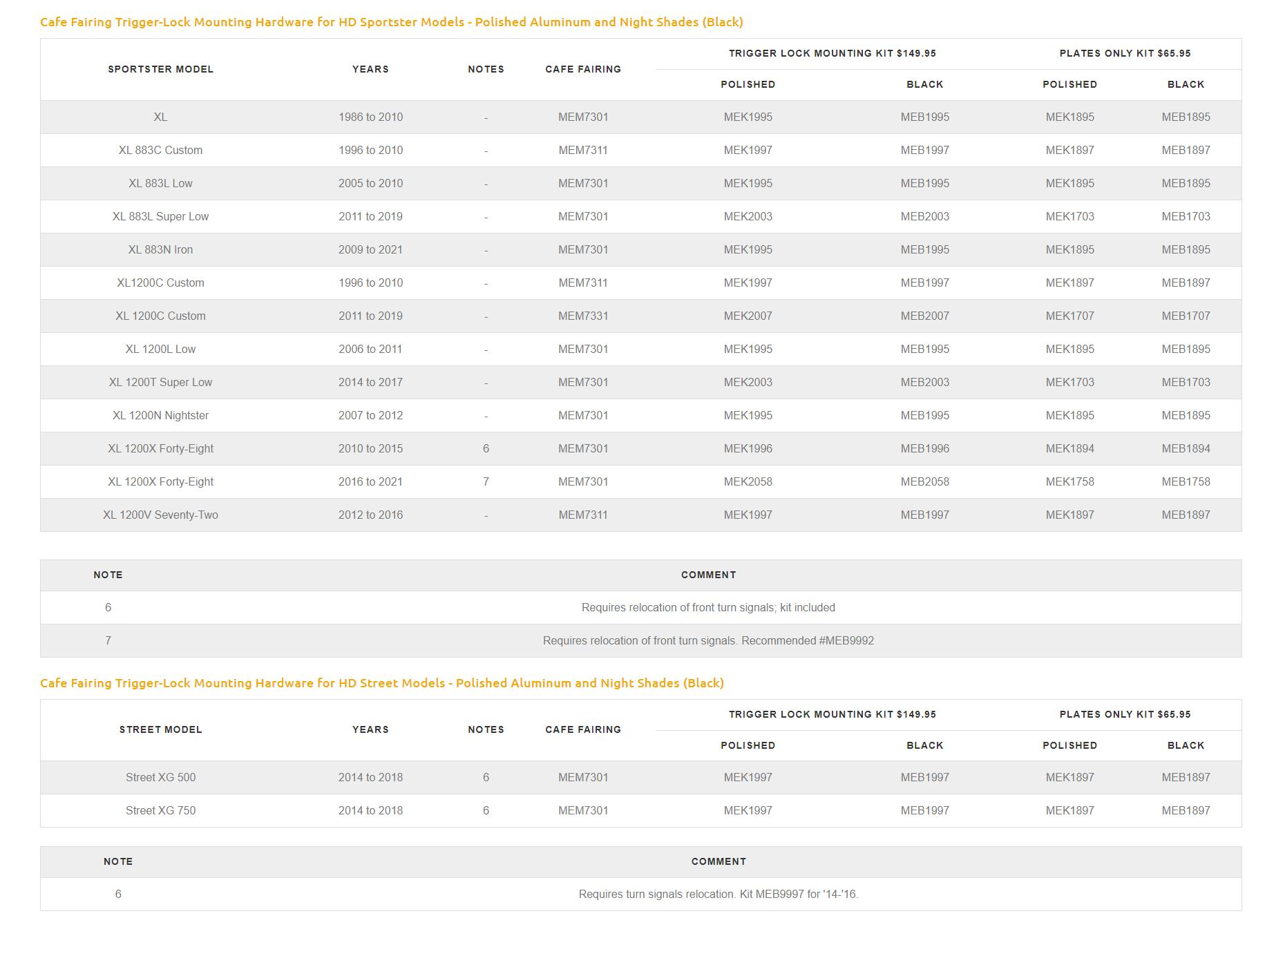This screenshot has width=1285, height=956.
Task: Select the MEM7311 cell in XL 883C Custom row
Action: tap(583, 150)
